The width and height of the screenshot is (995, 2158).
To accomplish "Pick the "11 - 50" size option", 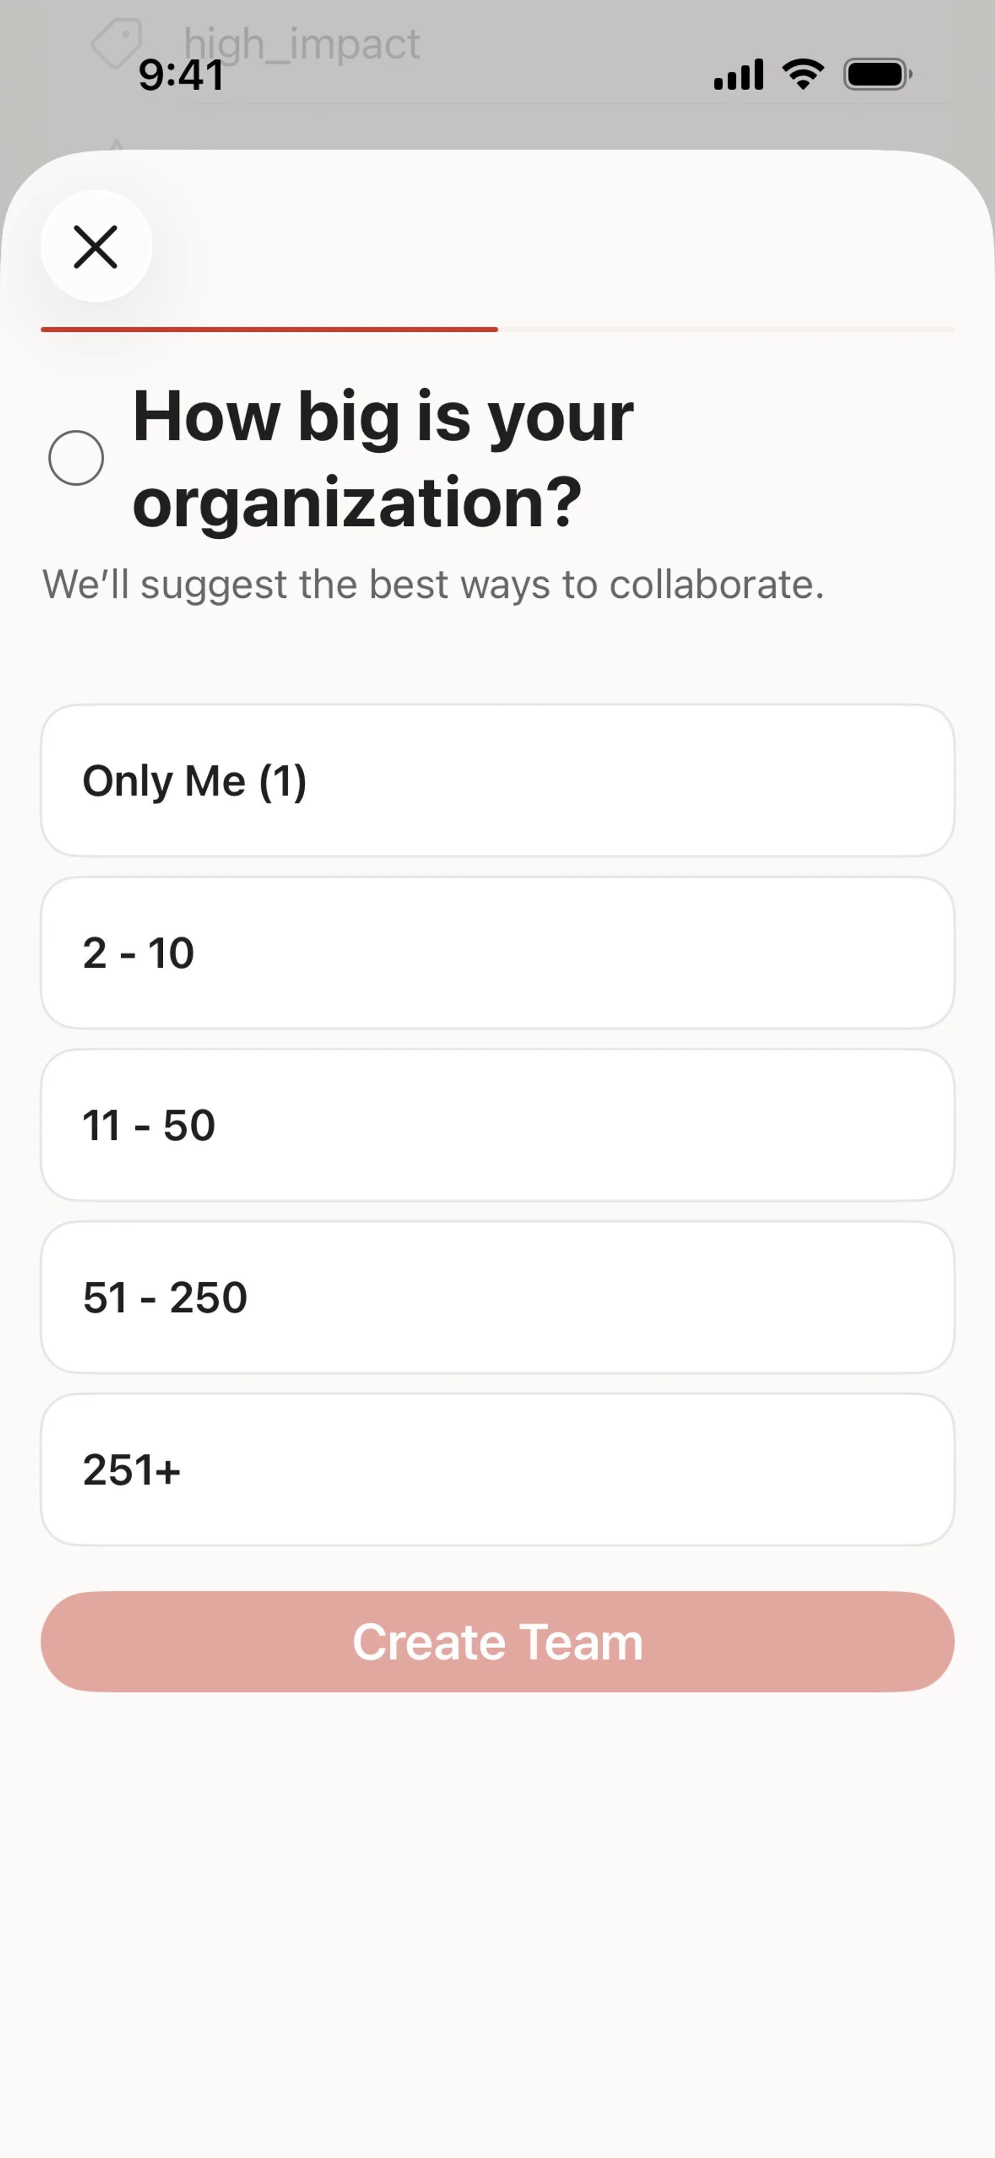I will tap(497, 1125).
